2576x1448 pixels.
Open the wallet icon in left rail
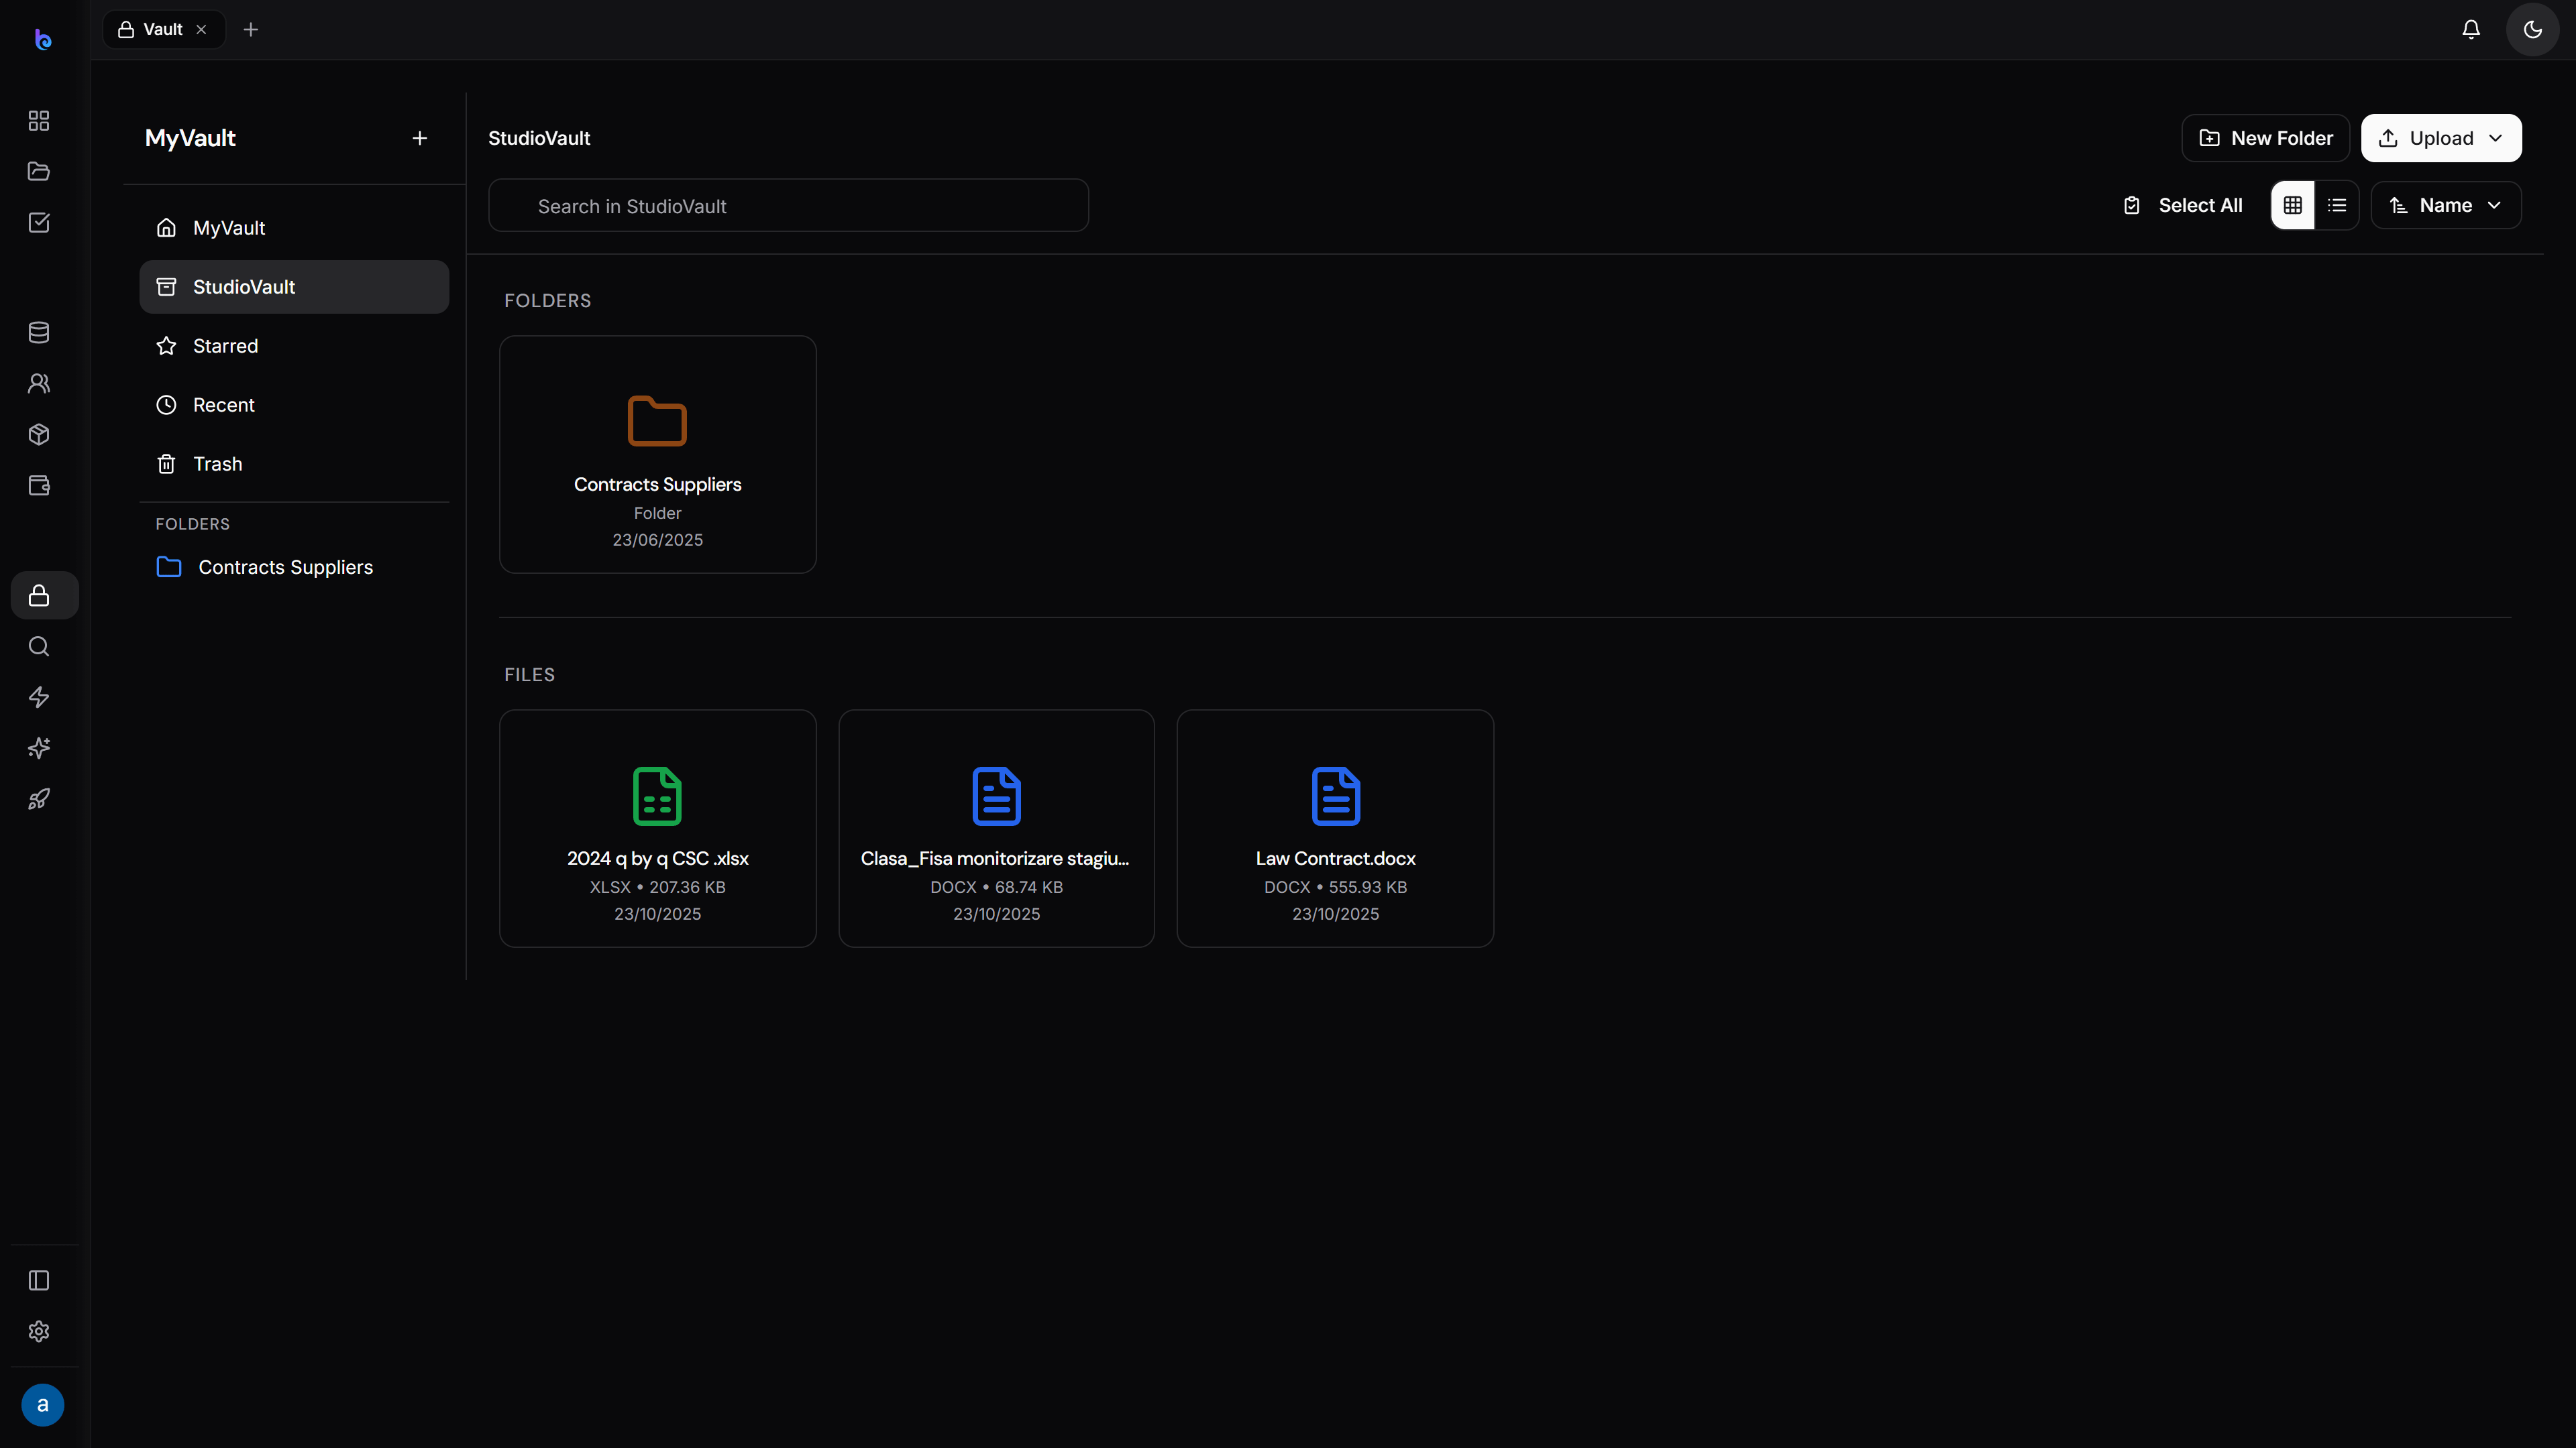39,485
